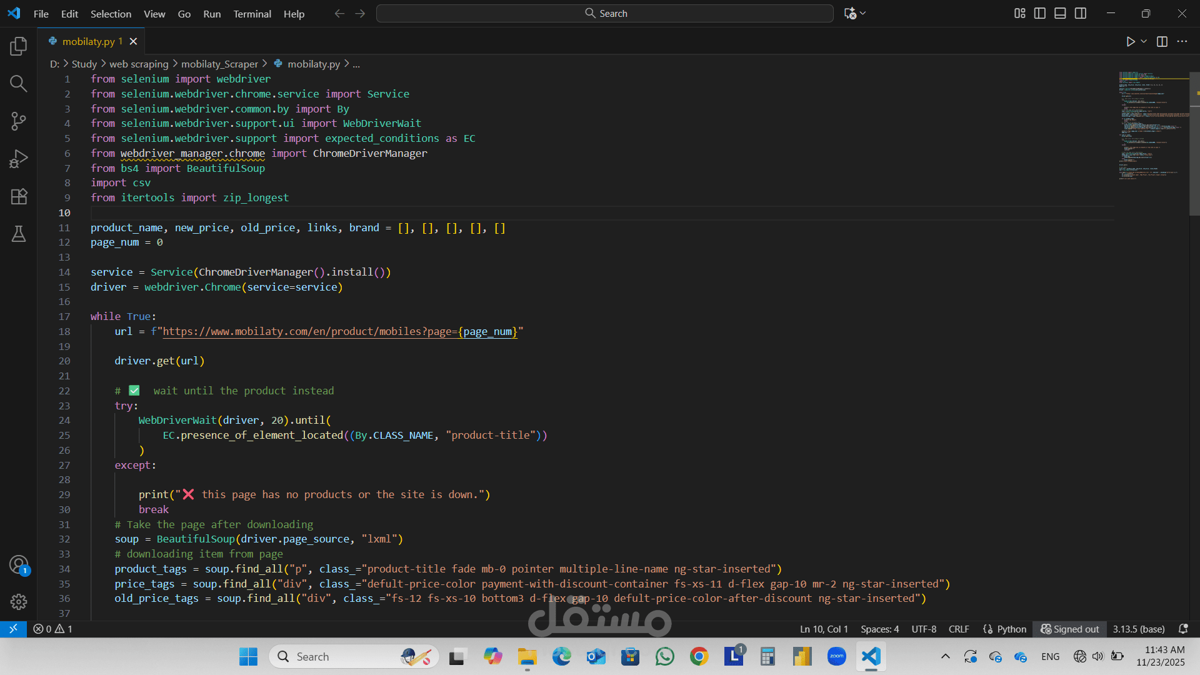Select the 3.13.5 (base) interpreter
This screenshot has width=1200, height=675.
coord(1139,629)
